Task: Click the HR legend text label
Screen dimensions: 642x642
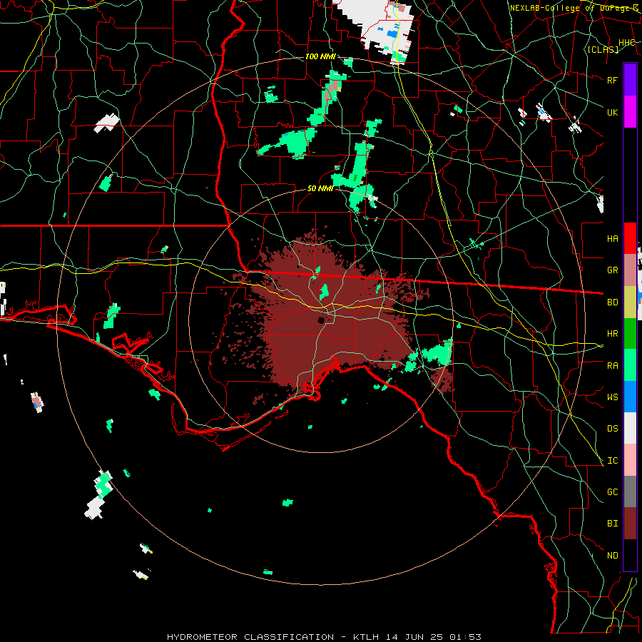Action: [x=612, y=333]
